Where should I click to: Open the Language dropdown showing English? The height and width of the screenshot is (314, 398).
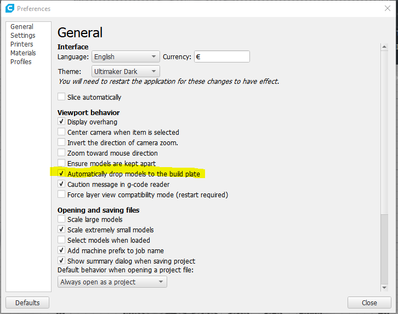(126, 56)
